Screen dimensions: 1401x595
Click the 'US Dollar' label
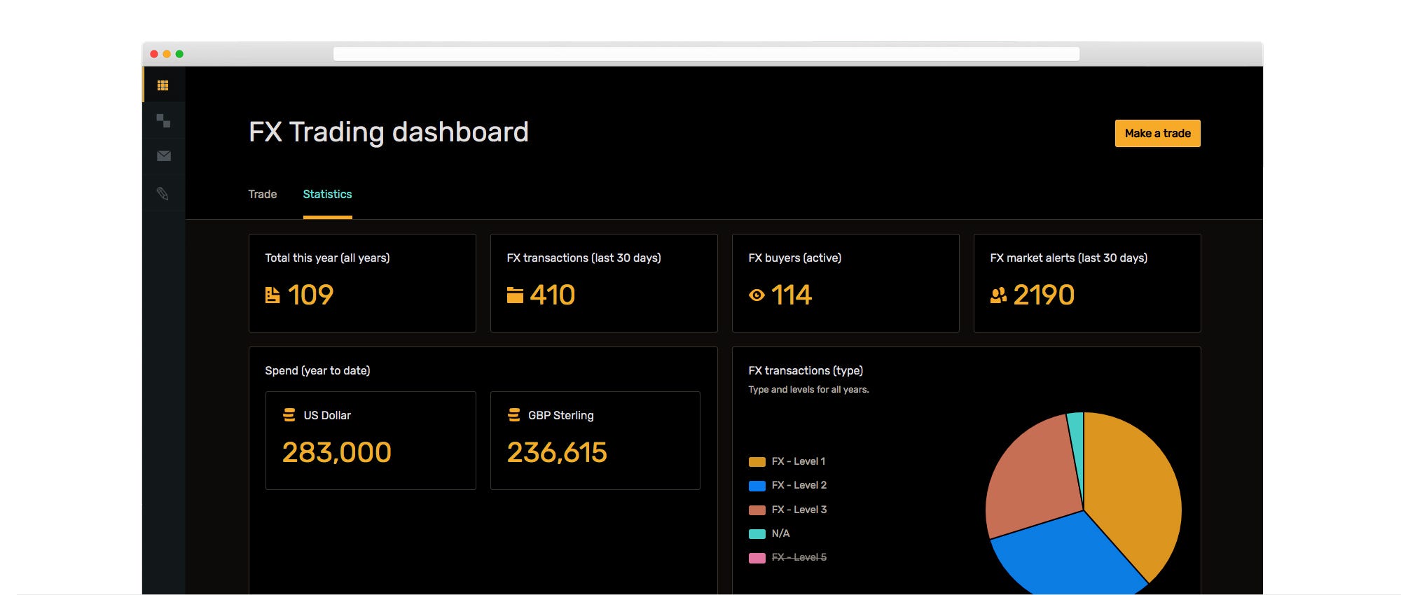[x=327, y=415]
